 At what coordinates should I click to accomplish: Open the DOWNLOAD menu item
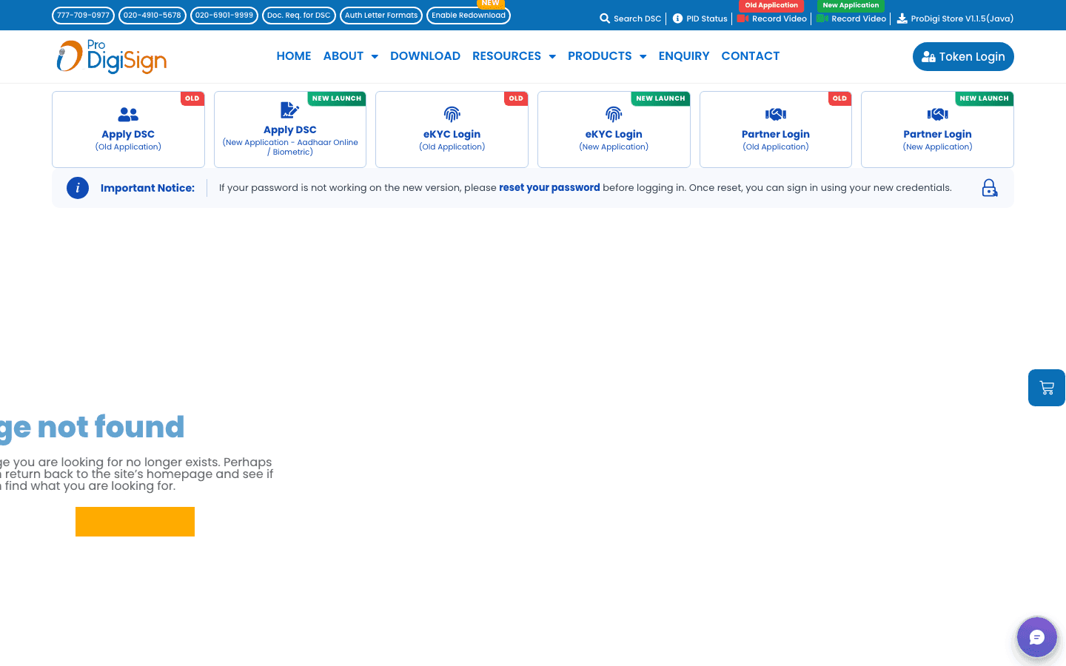click(425, 56)
